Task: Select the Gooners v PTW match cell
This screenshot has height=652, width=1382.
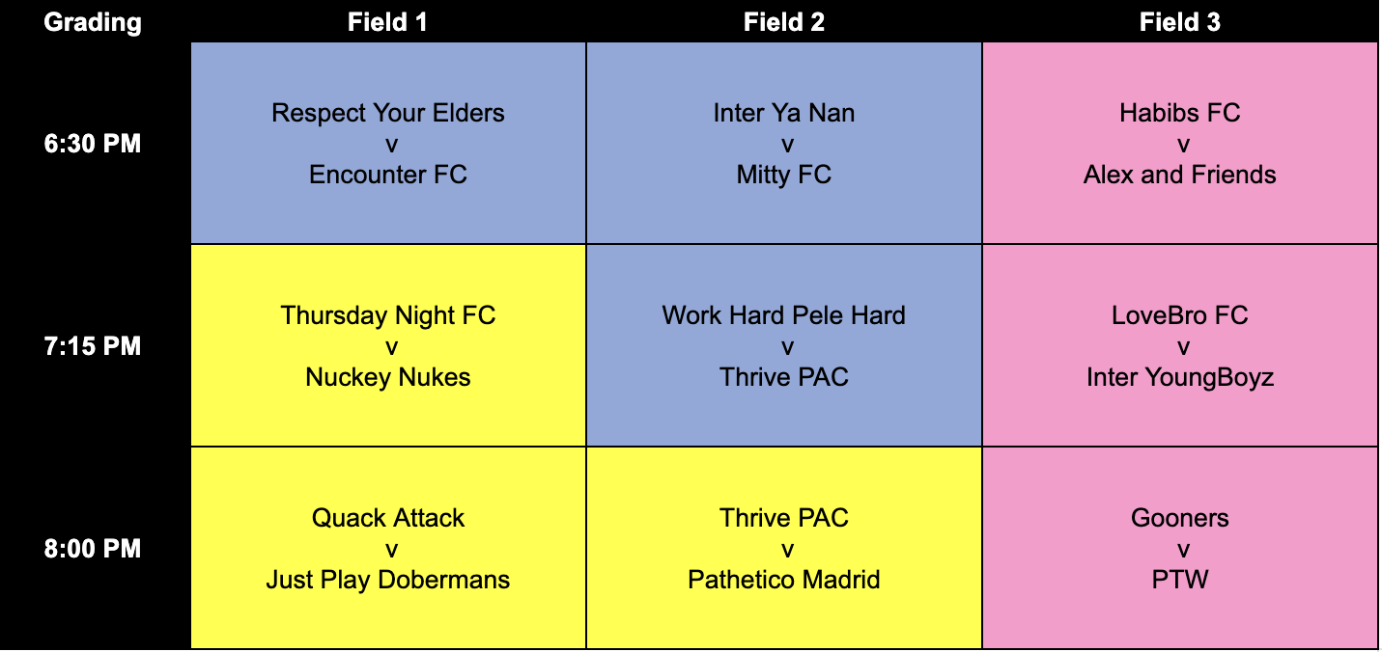Action: 1179,549
